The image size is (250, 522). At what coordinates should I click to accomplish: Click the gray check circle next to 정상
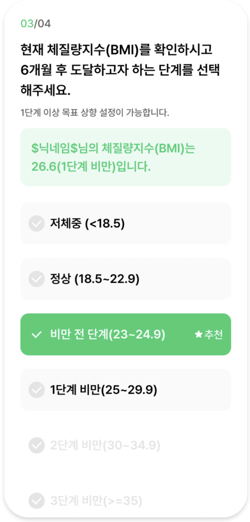36,279
